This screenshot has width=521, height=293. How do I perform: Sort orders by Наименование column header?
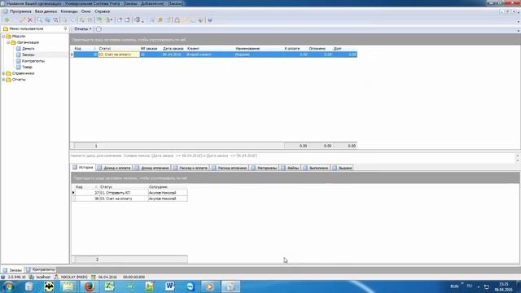(259, 49)
